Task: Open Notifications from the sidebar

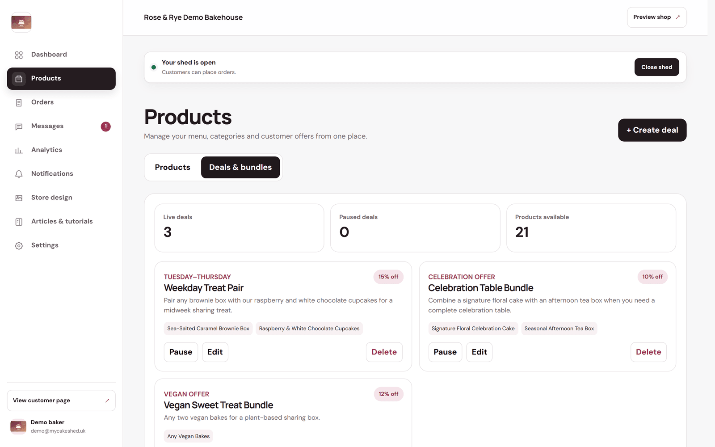Action: point(61,173)
